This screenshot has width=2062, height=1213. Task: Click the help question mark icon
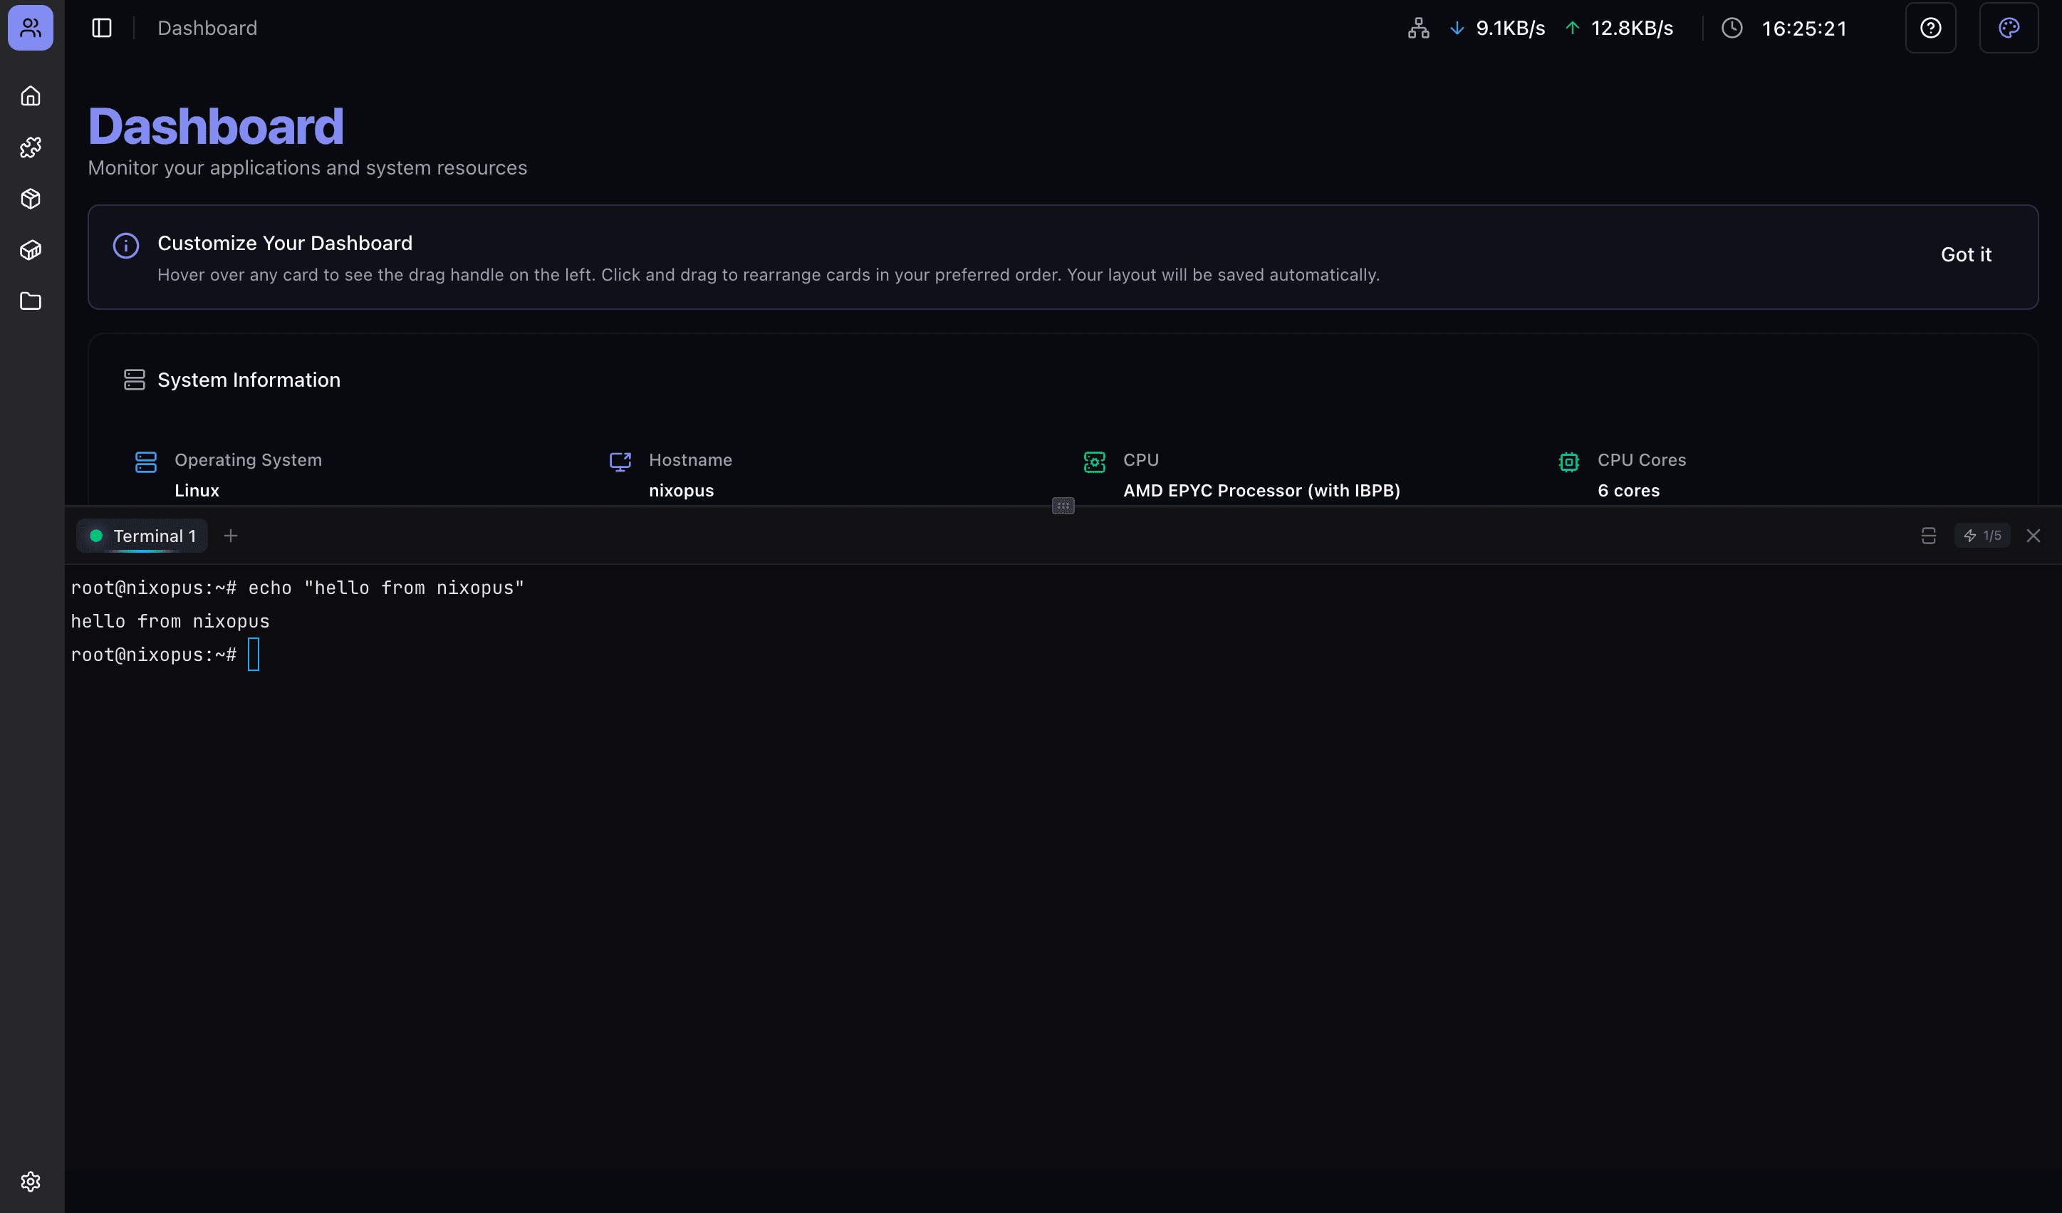click(x=1930, y=28)
